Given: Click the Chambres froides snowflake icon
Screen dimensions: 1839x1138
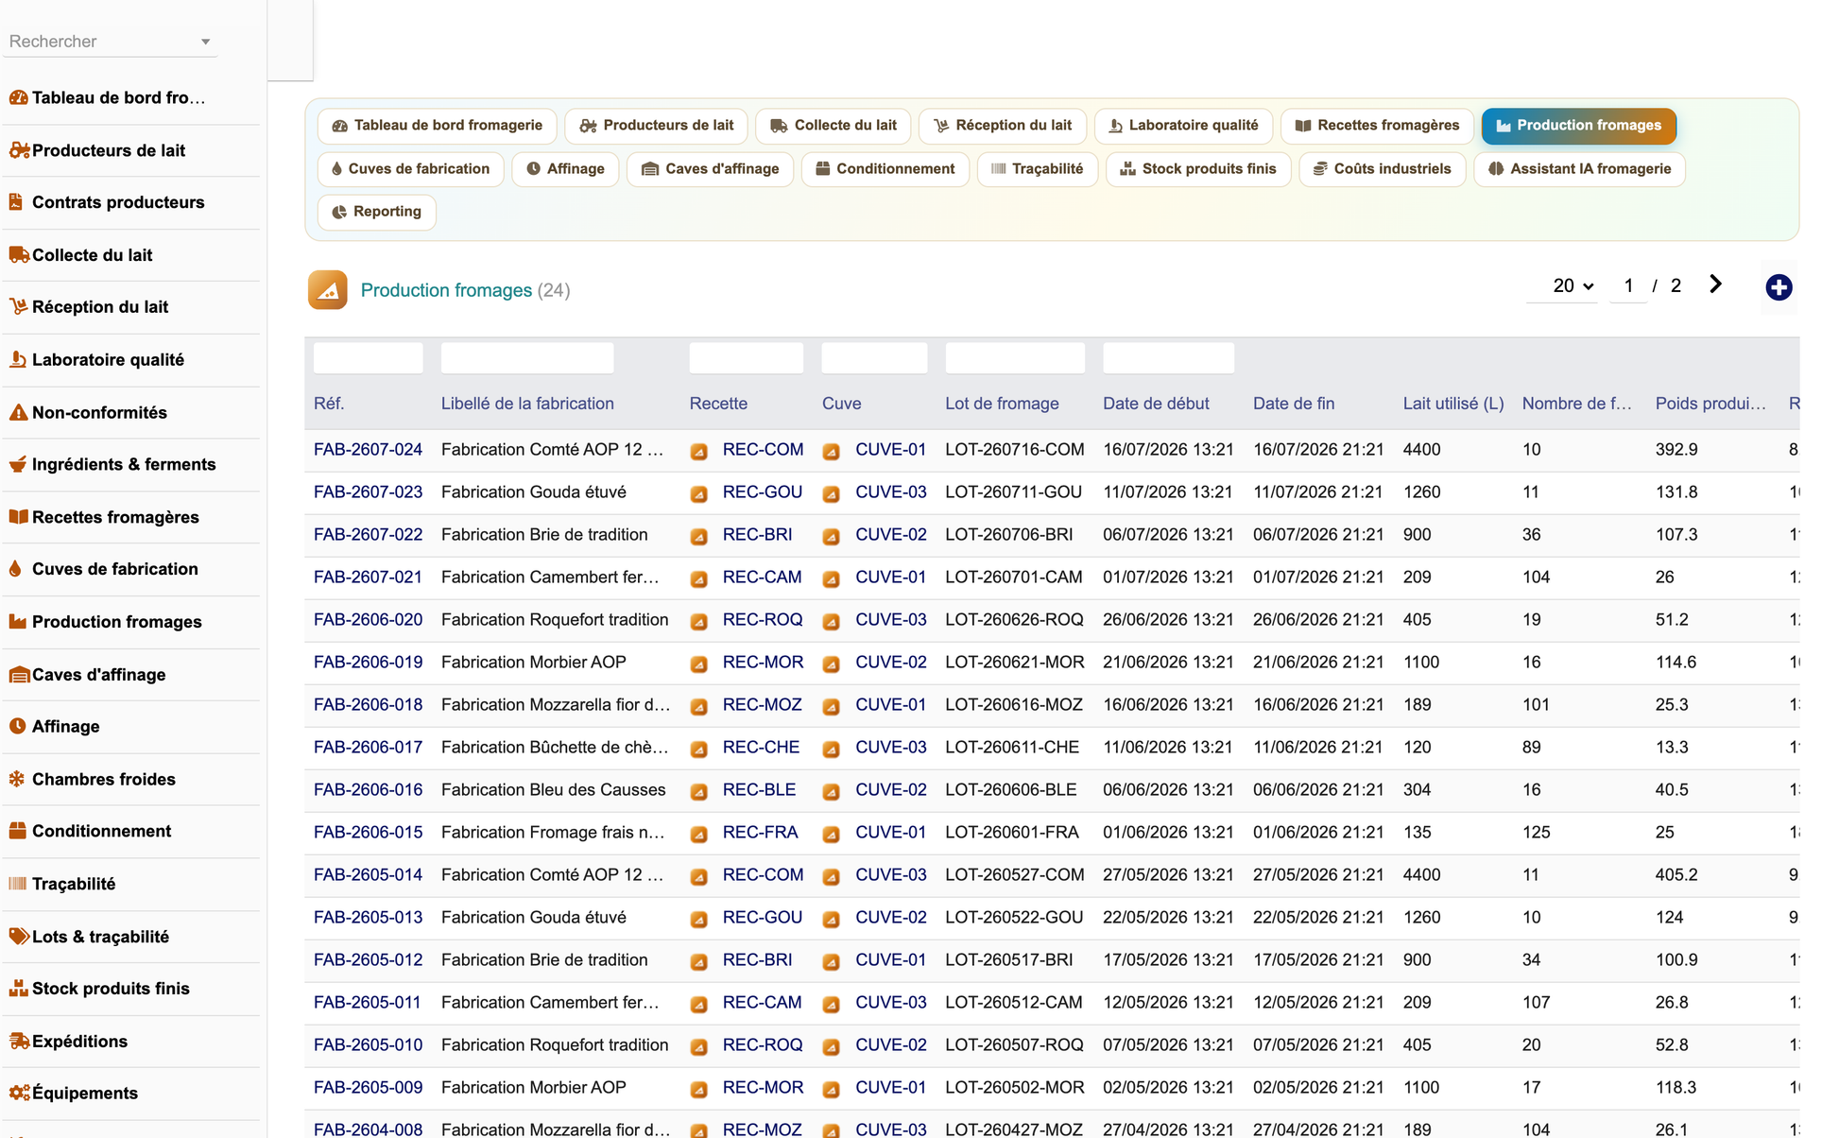Looking at the screenshot, I should pos(17,780).
